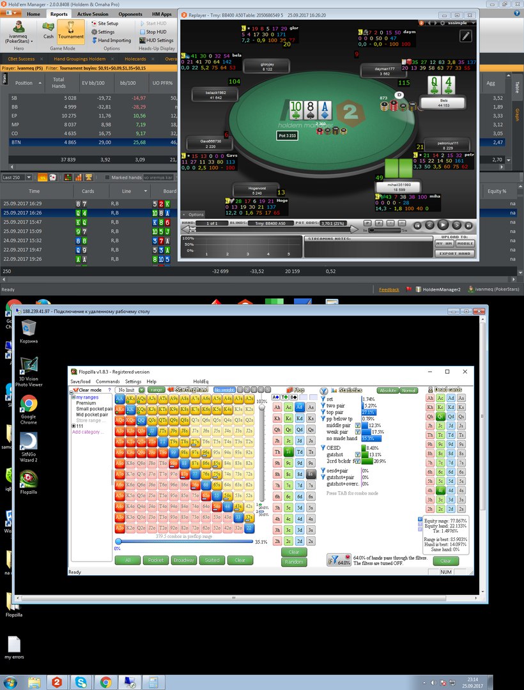Open the my errors file on desktop
Screen dimensions: 524x690
(x=14, y=647)
